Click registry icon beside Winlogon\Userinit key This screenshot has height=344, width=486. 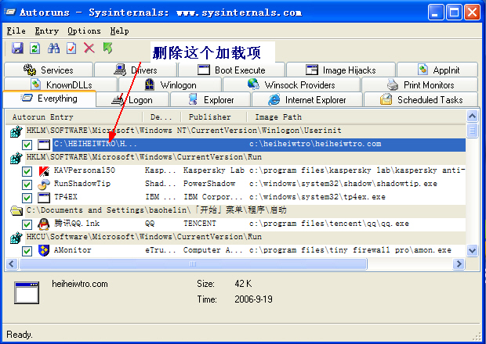click(x=16, y=131)
